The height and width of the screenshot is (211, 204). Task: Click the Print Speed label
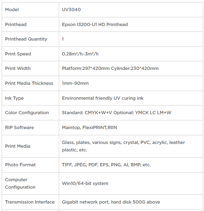[x=18, y=54]
